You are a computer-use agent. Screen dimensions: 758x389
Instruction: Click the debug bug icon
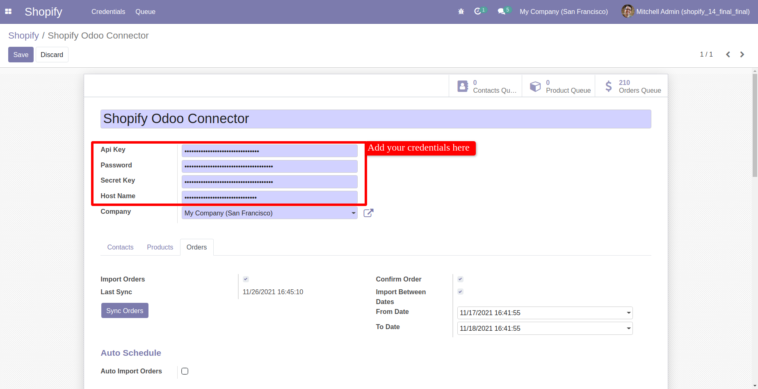pyautogui.click(x=461, y=11)
